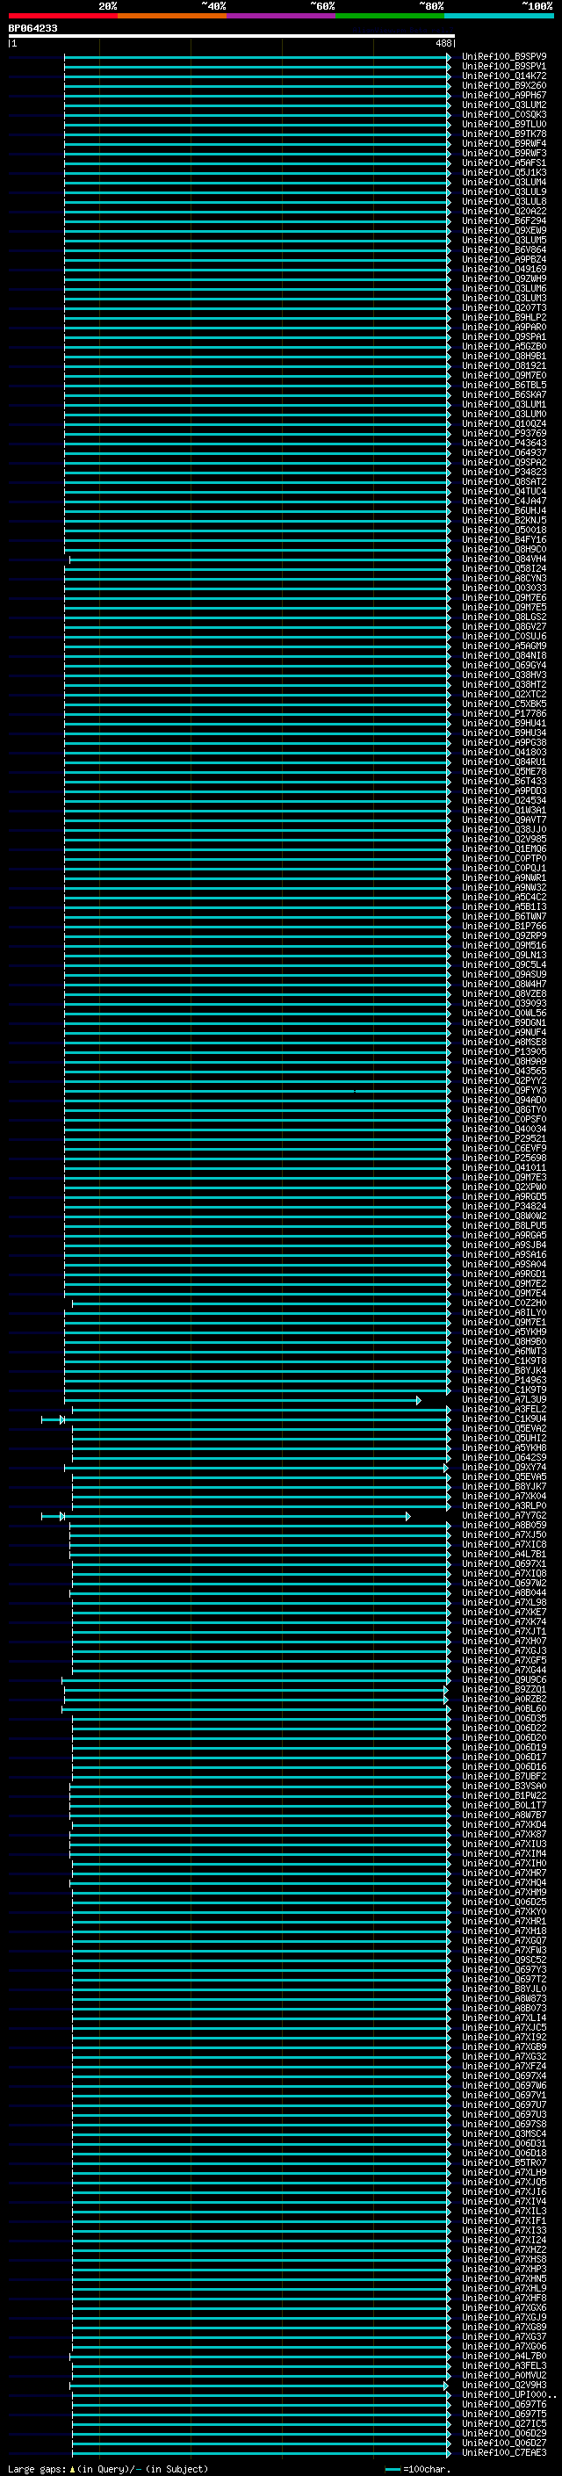Viewport: 562px width, 2476px height.
Task: Select the UniRef100_B6V864 label
Action: coord(504,250)
